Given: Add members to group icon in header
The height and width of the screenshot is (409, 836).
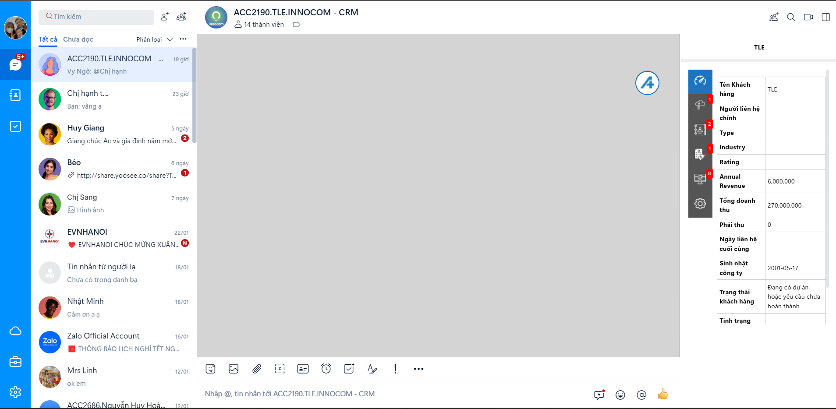Looking at the screenshot, I should click(774, 17).
